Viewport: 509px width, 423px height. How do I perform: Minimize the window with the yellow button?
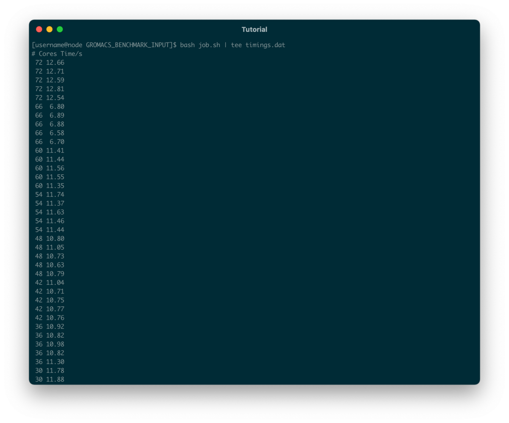coord(49,29)
